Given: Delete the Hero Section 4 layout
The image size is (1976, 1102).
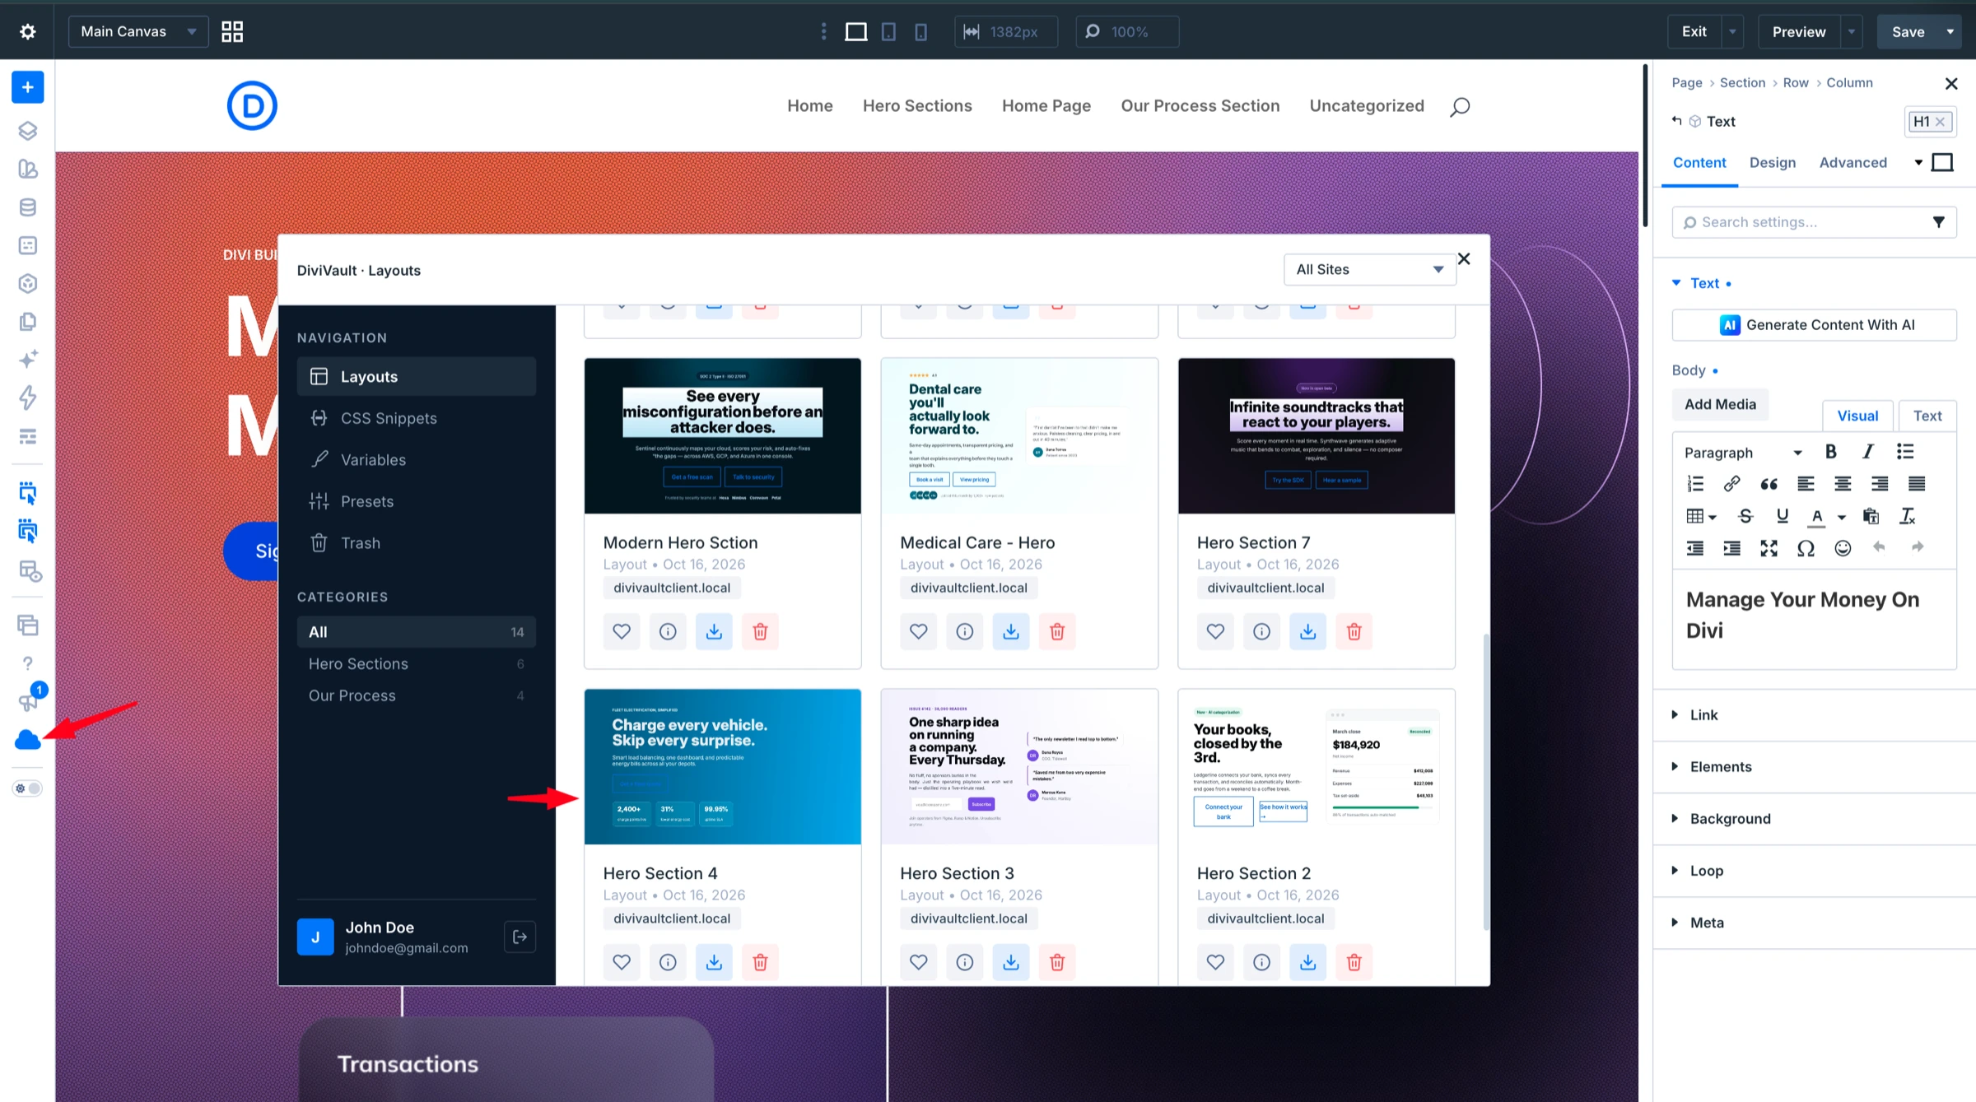Looking at the screenshot, I should pyautogui.click(x=760, y=962).
